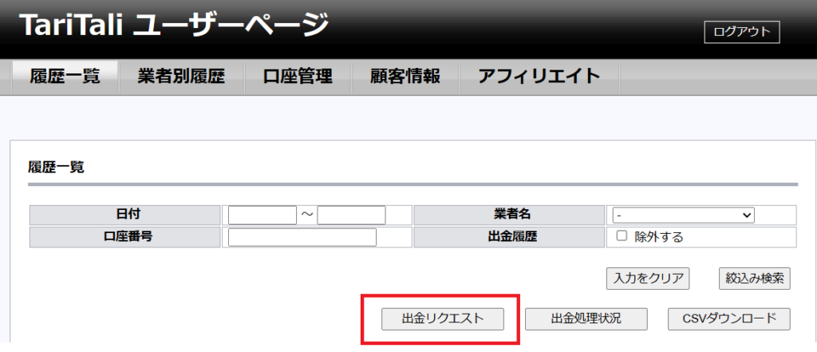The image size is (817, 352).
Task: Click the 口座番号 input field
Action: point(302,237)
